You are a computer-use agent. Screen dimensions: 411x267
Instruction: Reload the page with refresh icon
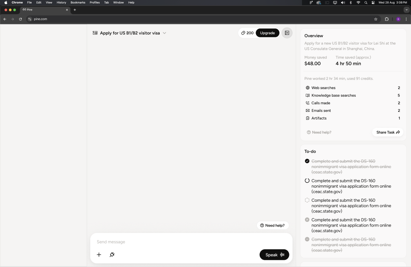coord(20,19)
